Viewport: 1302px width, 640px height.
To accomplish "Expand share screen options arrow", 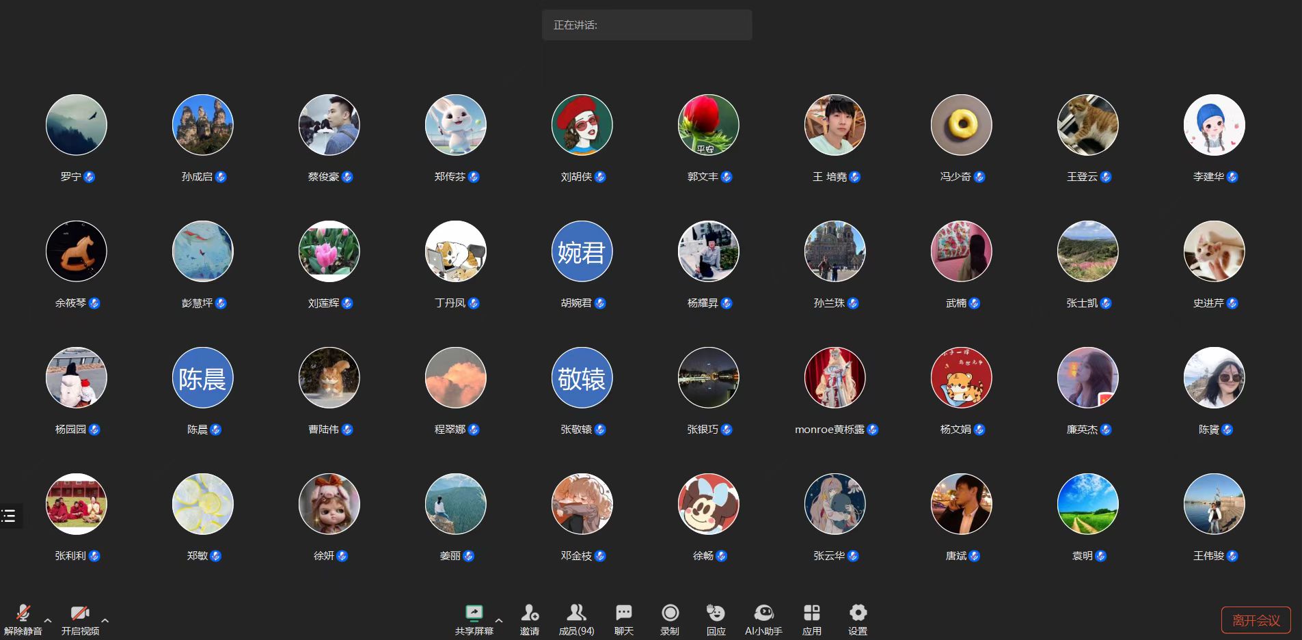I will [499, 620].
